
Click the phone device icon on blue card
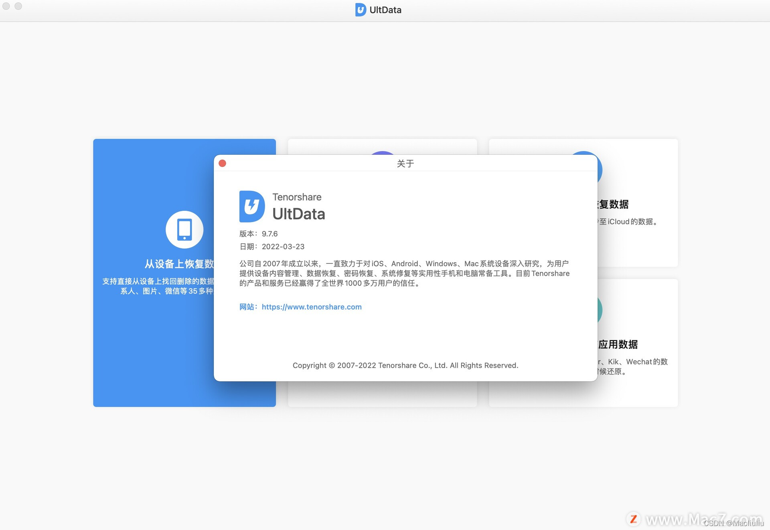(184, 230)
